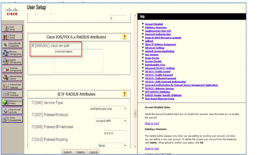Click Back to Top under Deleting a Username

[152, 148]
